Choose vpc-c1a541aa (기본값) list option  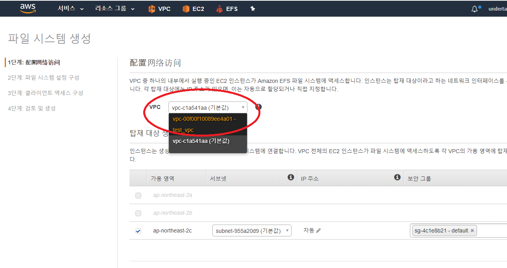tap(208, 141)
